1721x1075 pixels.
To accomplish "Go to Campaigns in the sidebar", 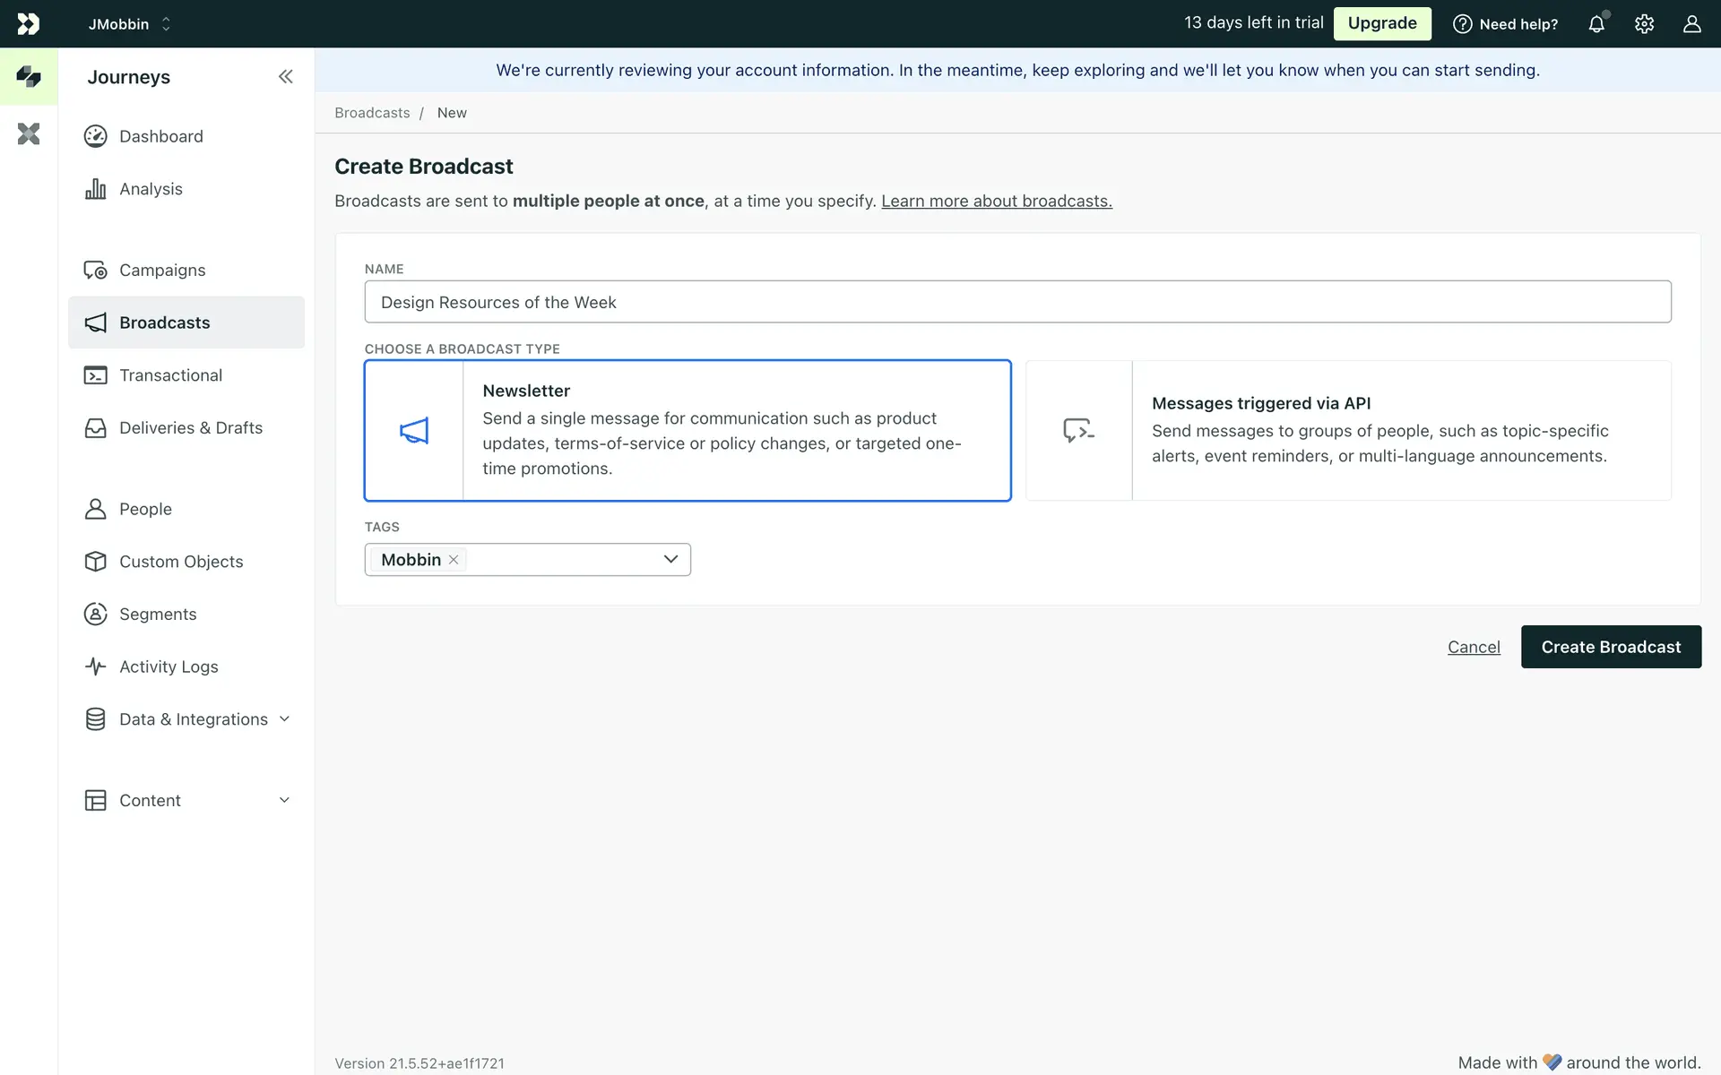I will [162, 271].
